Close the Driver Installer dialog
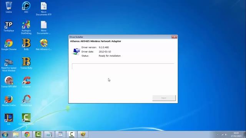This screenshot has width=246, height=138. click(x=174, y=37)
